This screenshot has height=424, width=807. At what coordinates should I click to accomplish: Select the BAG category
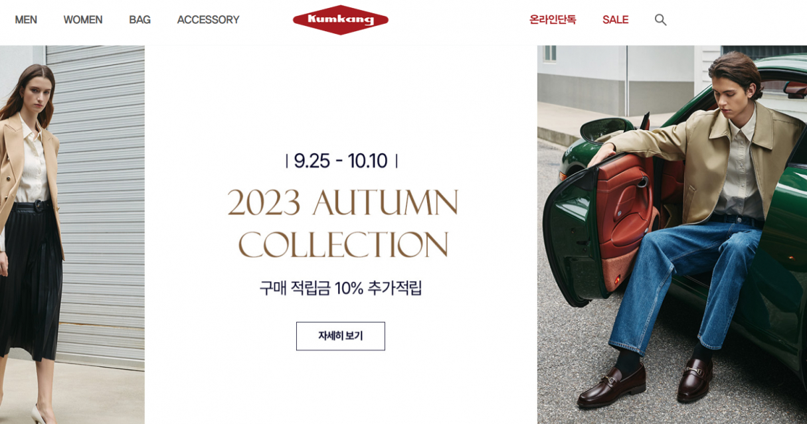[139, 20]
